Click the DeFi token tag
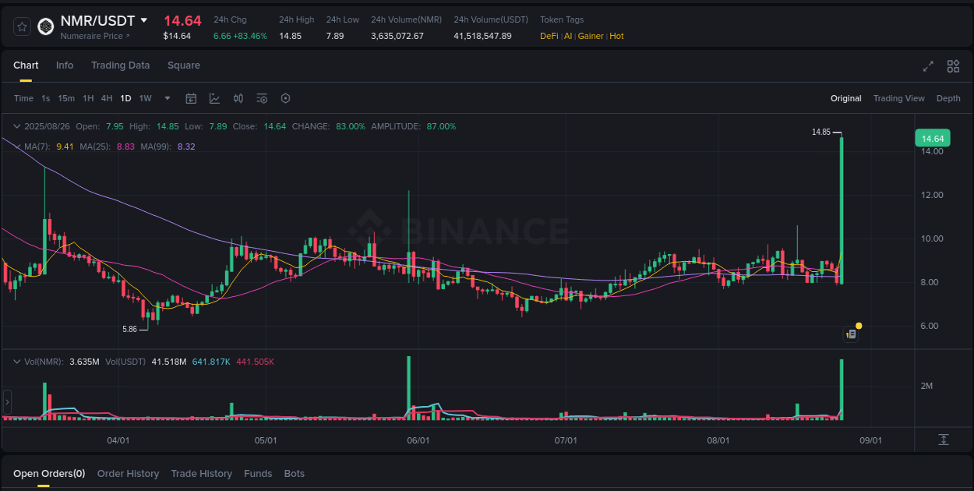The image size is (974, 491). (547, 36)
